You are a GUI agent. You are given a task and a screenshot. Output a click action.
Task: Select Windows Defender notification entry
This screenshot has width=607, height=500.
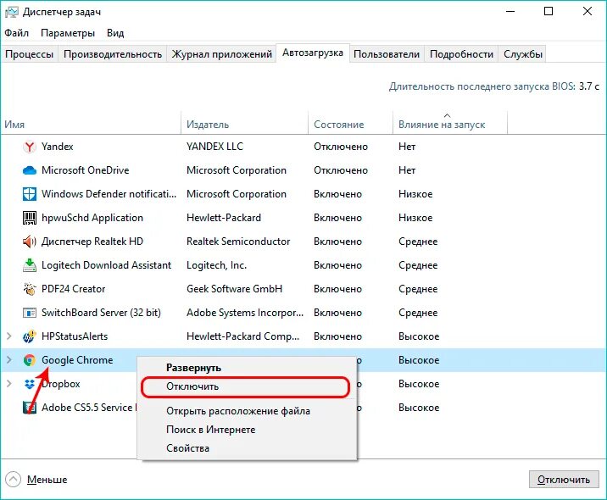[x=109, y=194]
